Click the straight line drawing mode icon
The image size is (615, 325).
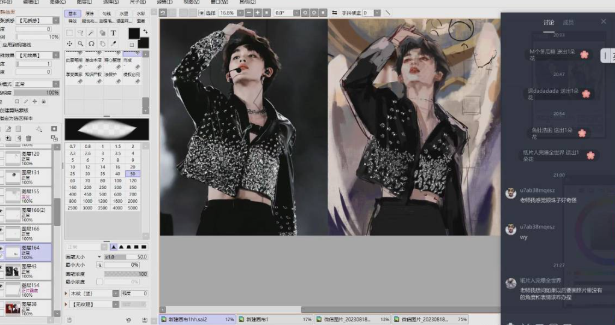pos(387,13)
